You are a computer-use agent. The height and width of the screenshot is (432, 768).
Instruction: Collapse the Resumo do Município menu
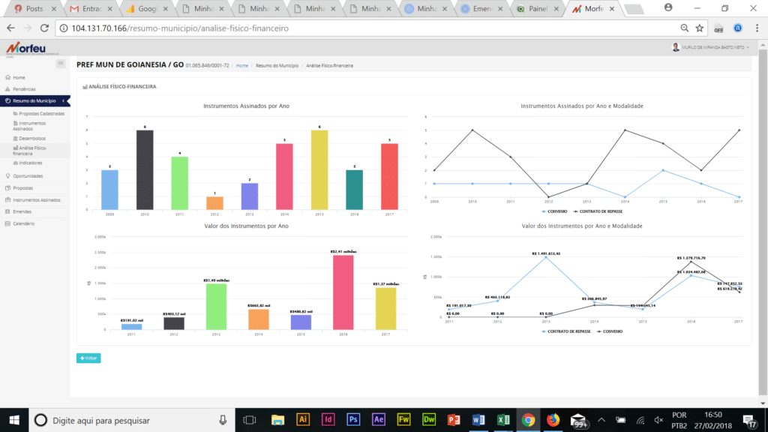coord(34,100)
